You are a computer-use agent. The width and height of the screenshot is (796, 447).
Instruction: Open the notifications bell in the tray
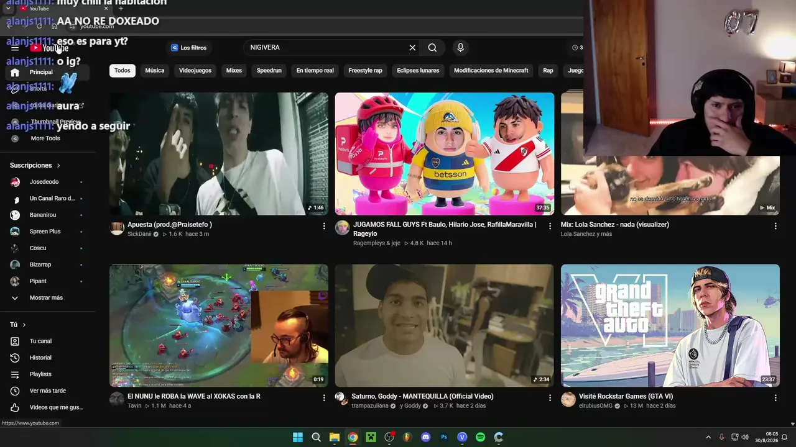point(785,437)
